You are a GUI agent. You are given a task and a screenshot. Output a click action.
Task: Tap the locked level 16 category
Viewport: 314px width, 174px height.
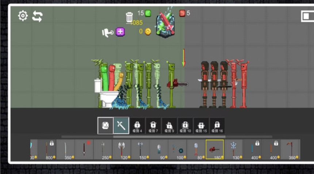click(217, 126)
